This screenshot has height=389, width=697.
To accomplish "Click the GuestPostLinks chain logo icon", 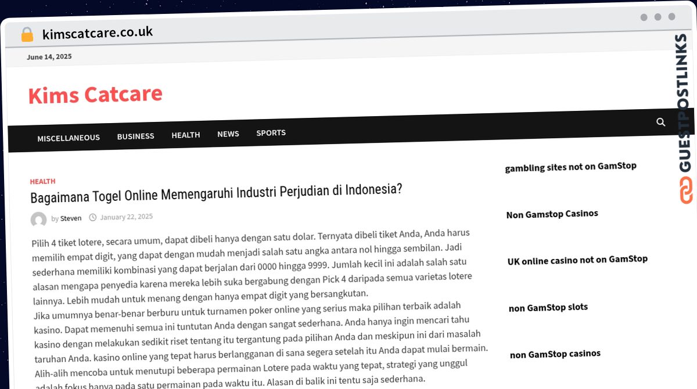I will [686, 190].
